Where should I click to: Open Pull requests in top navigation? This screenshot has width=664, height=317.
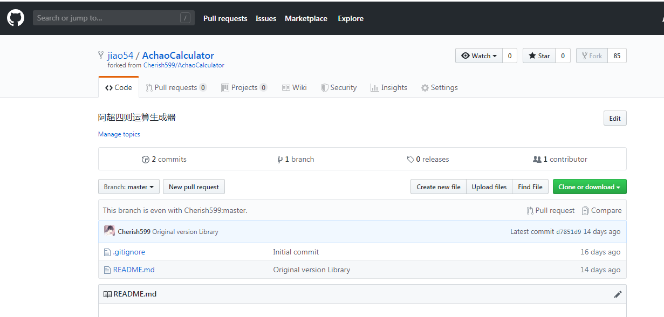(x=225, y=18)
